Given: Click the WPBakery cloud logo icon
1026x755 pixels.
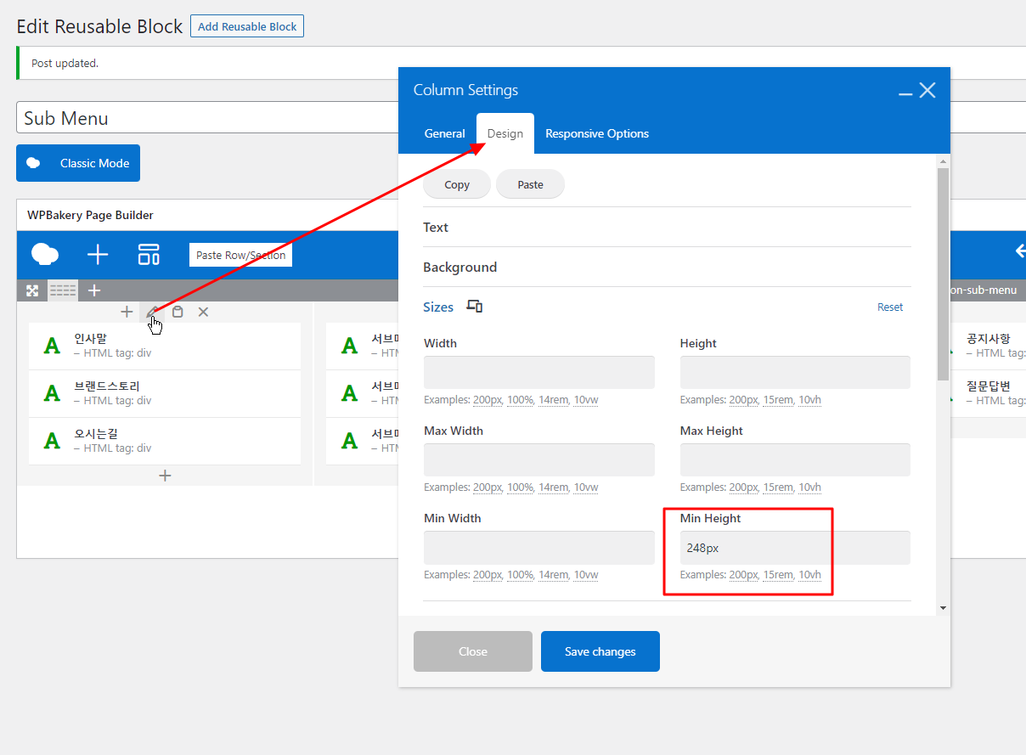Looking at the screenshot, I should pos(45,254).
